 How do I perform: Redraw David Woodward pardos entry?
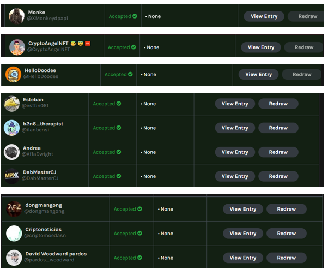click(x=287, y=258)
